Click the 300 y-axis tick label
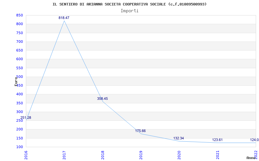 pos(19,112)
